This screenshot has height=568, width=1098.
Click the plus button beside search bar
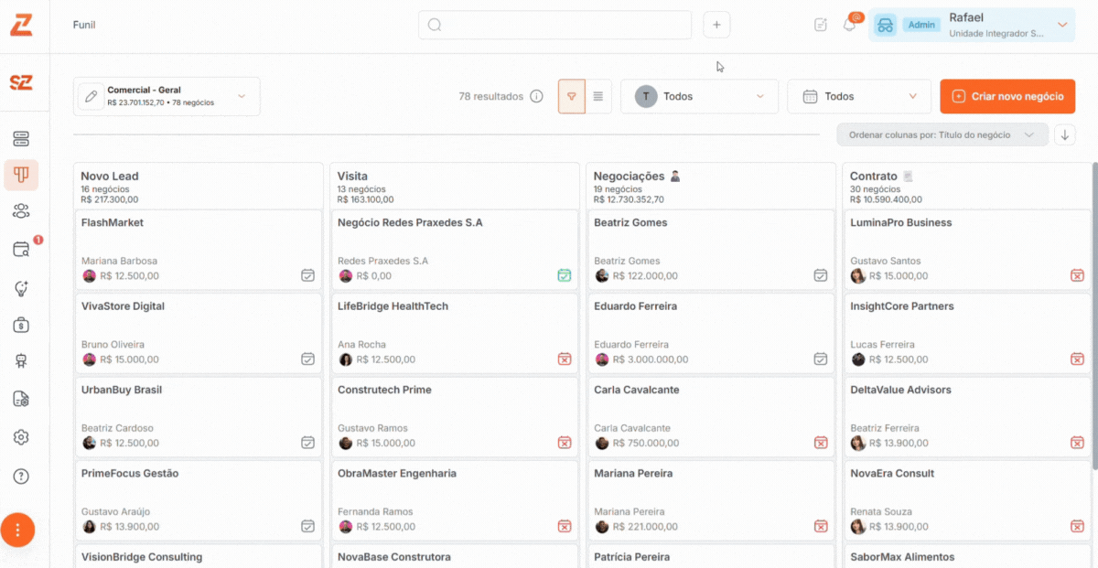[716, 25]
